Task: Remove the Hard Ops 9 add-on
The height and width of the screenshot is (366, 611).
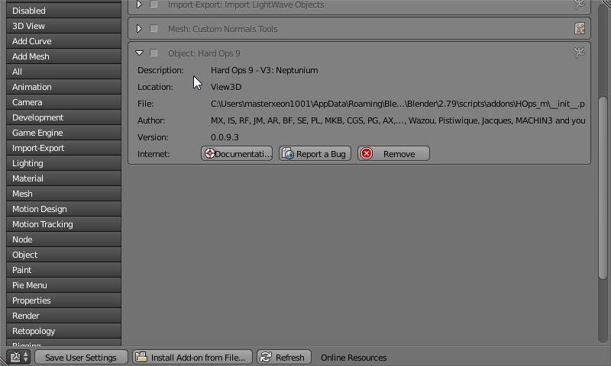Action: coord(393,154)
